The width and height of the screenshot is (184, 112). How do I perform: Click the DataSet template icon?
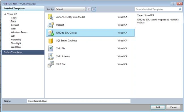tap(51, 25)
